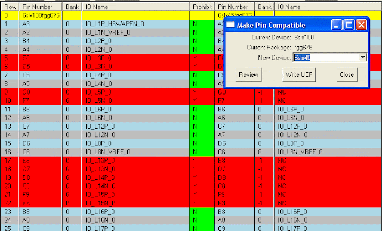Click the left IO Name column header
Image resolution: width=382 pixels, height=231 pixels.
135,7
